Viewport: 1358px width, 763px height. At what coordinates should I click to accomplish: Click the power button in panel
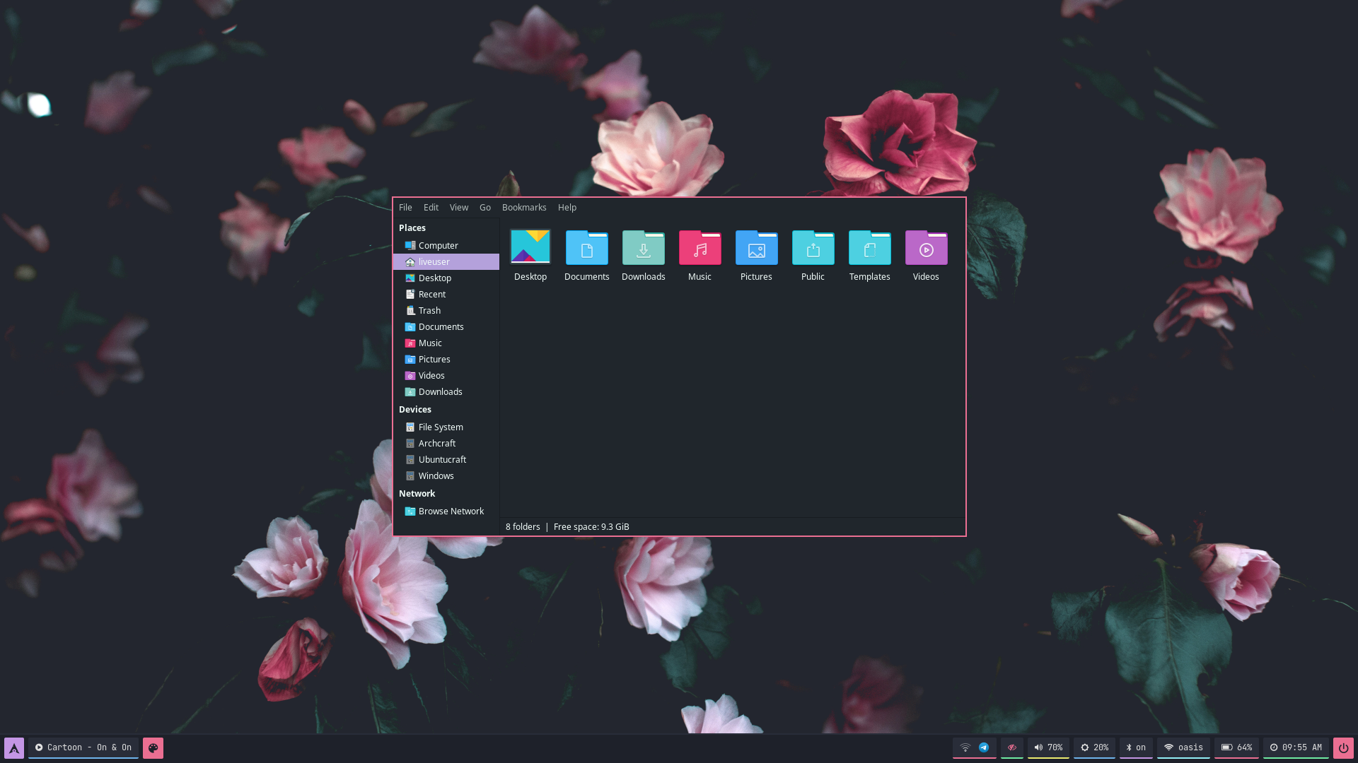(x=1342, y=747)
